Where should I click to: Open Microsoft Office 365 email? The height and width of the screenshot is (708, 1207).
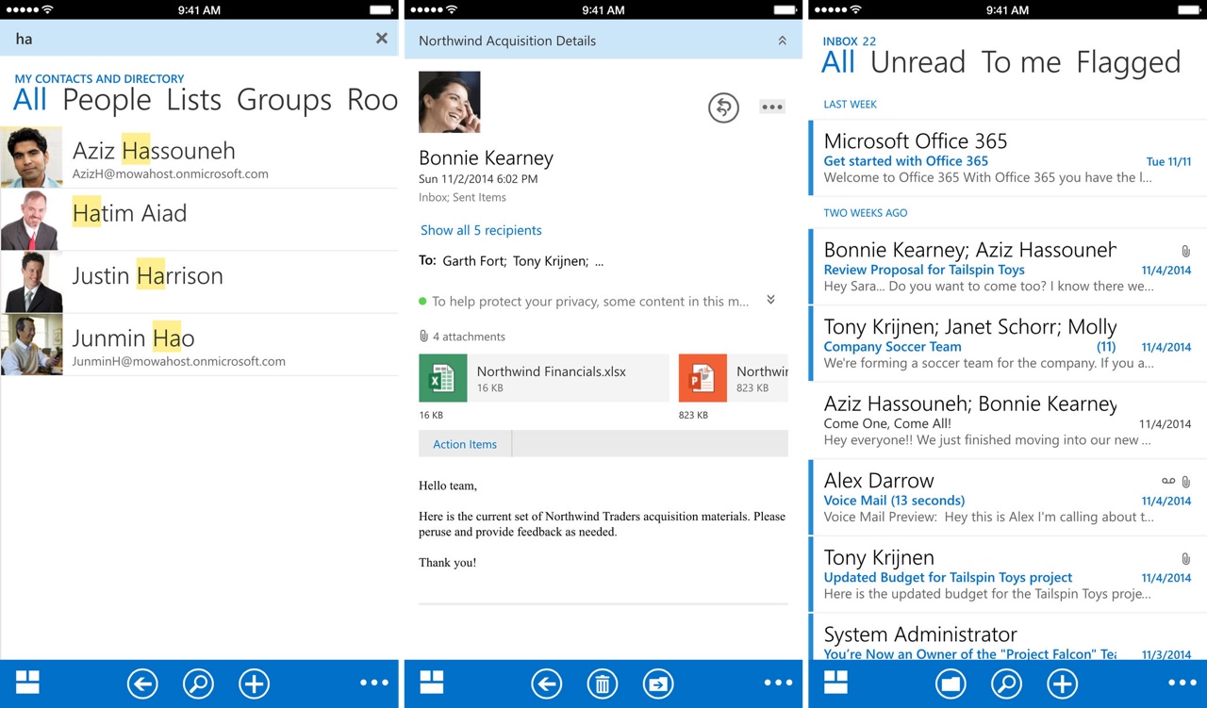click(x=1008, y=158)
